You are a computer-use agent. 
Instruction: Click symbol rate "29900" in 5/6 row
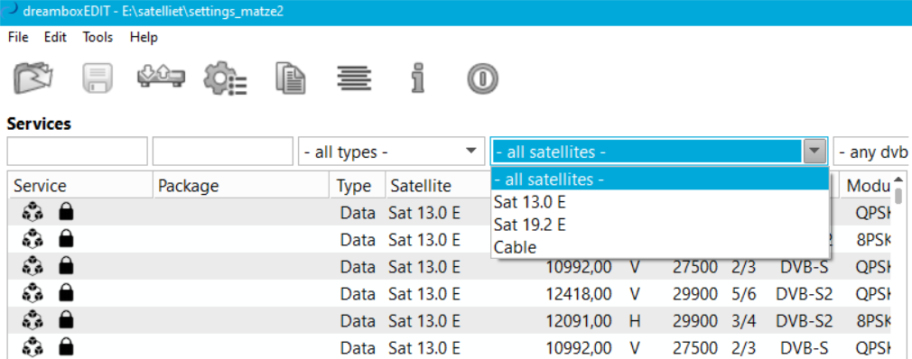[x=695, y=295]
